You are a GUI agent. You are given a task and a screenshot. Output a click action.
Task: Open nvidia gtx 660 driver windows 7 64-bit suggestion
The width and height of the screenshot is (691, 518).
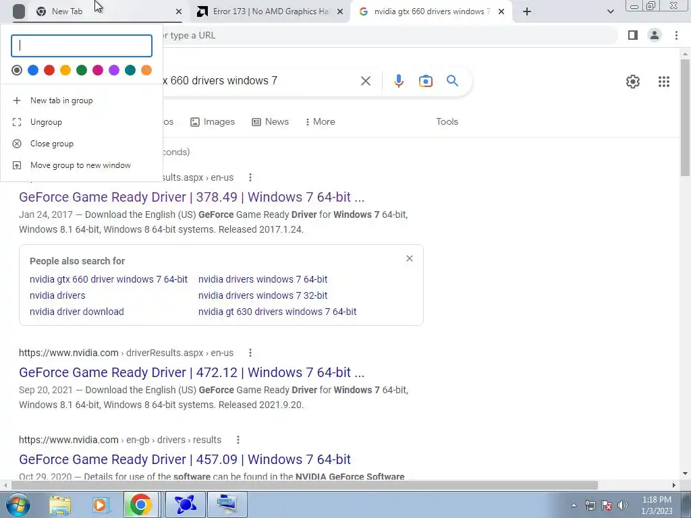point(109,279)
